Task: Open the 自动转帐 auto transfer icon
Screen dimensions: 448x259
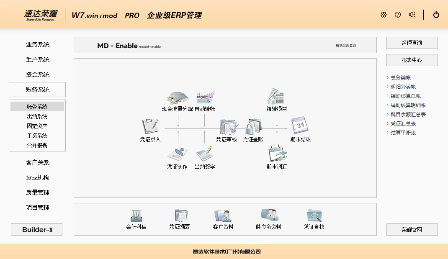Action: pyautogui.click(x=205, y=97)
